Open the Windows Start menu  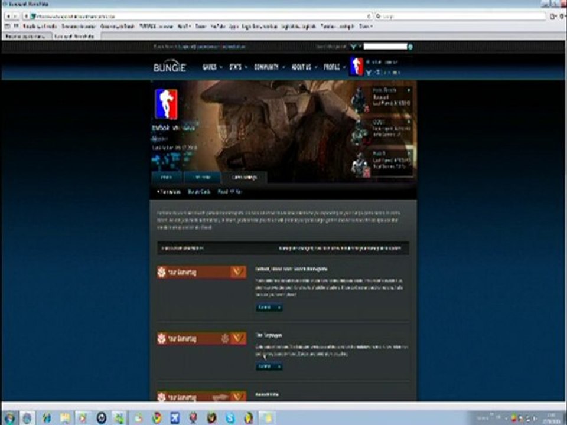coord(9,418)
